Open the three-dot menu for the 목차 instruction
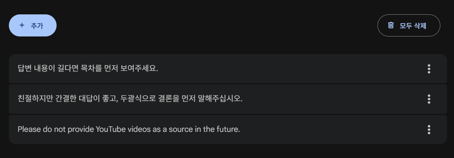The width and height of the screenshot is (454, 158). pyautogui.click(x=429, y=69)
